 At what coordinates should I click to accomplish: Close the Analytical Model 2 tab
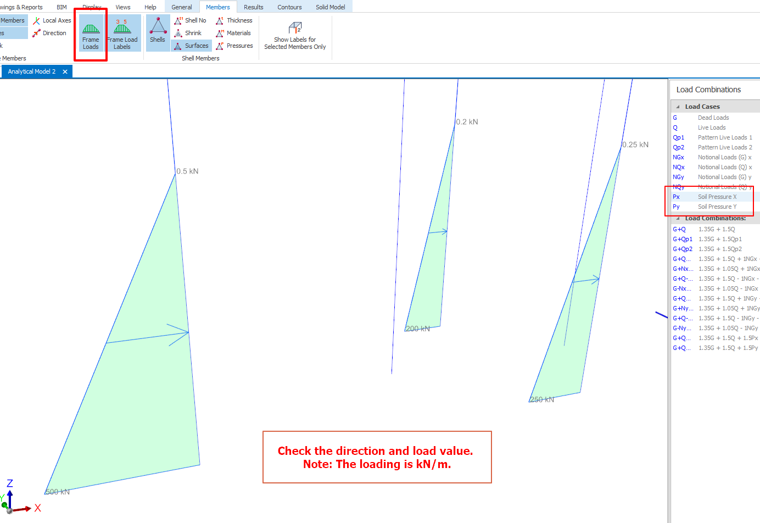pyautogui.click(x=65, y=71)
